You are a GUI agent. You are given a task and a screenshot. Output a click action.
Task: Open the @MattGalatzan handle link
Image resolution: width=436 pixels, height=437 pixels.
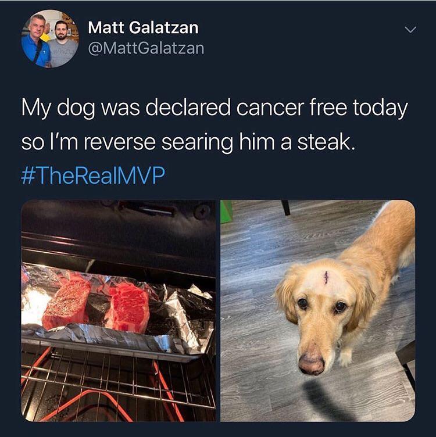[146, 48]
